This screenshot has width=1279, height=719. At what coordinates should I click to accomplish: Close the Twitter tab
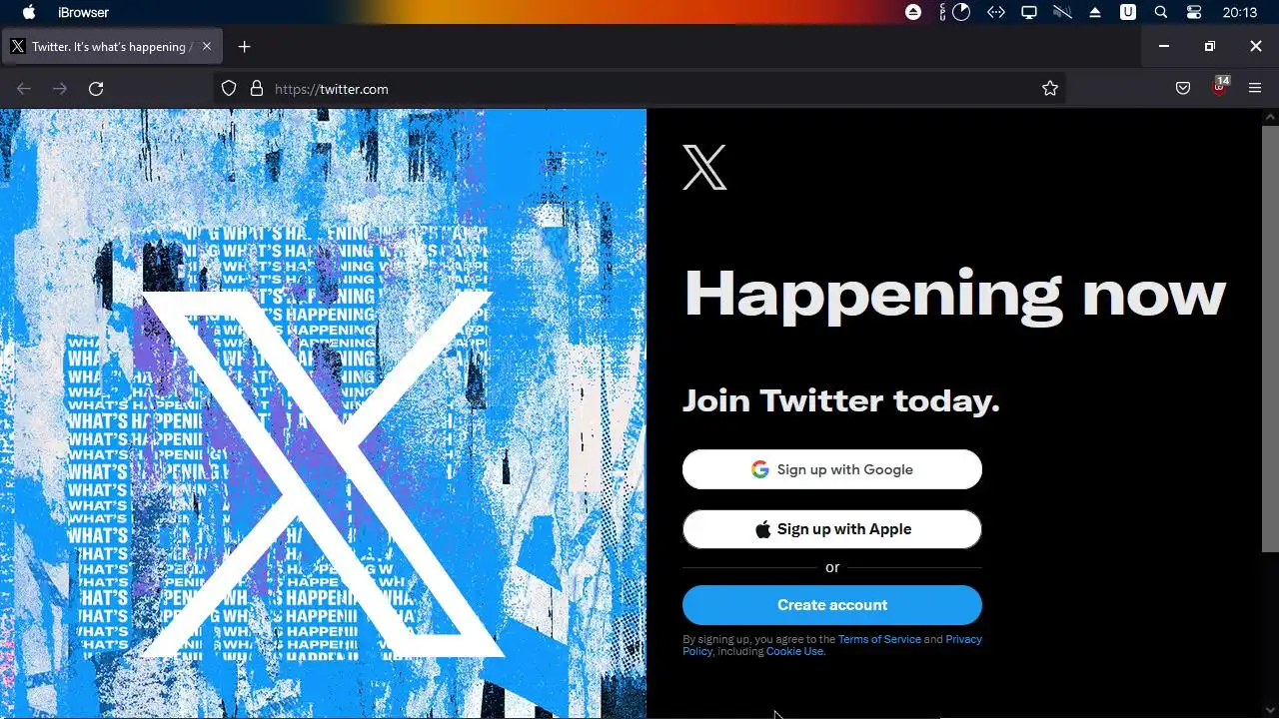tap(207, 46)
